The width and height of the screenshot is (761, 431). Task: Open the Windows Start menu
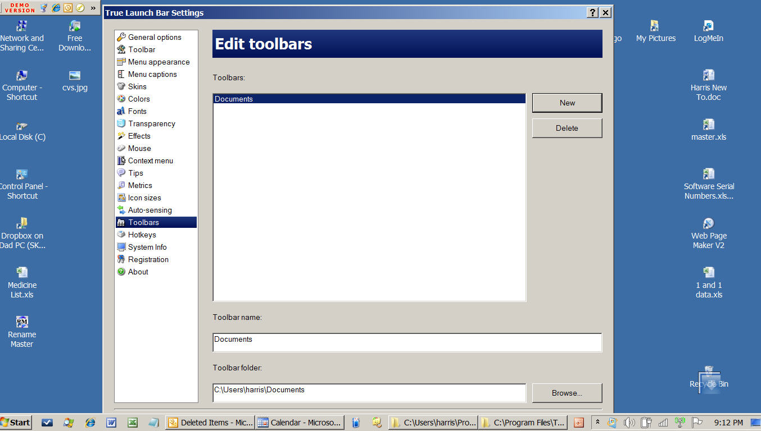(16, 423)
